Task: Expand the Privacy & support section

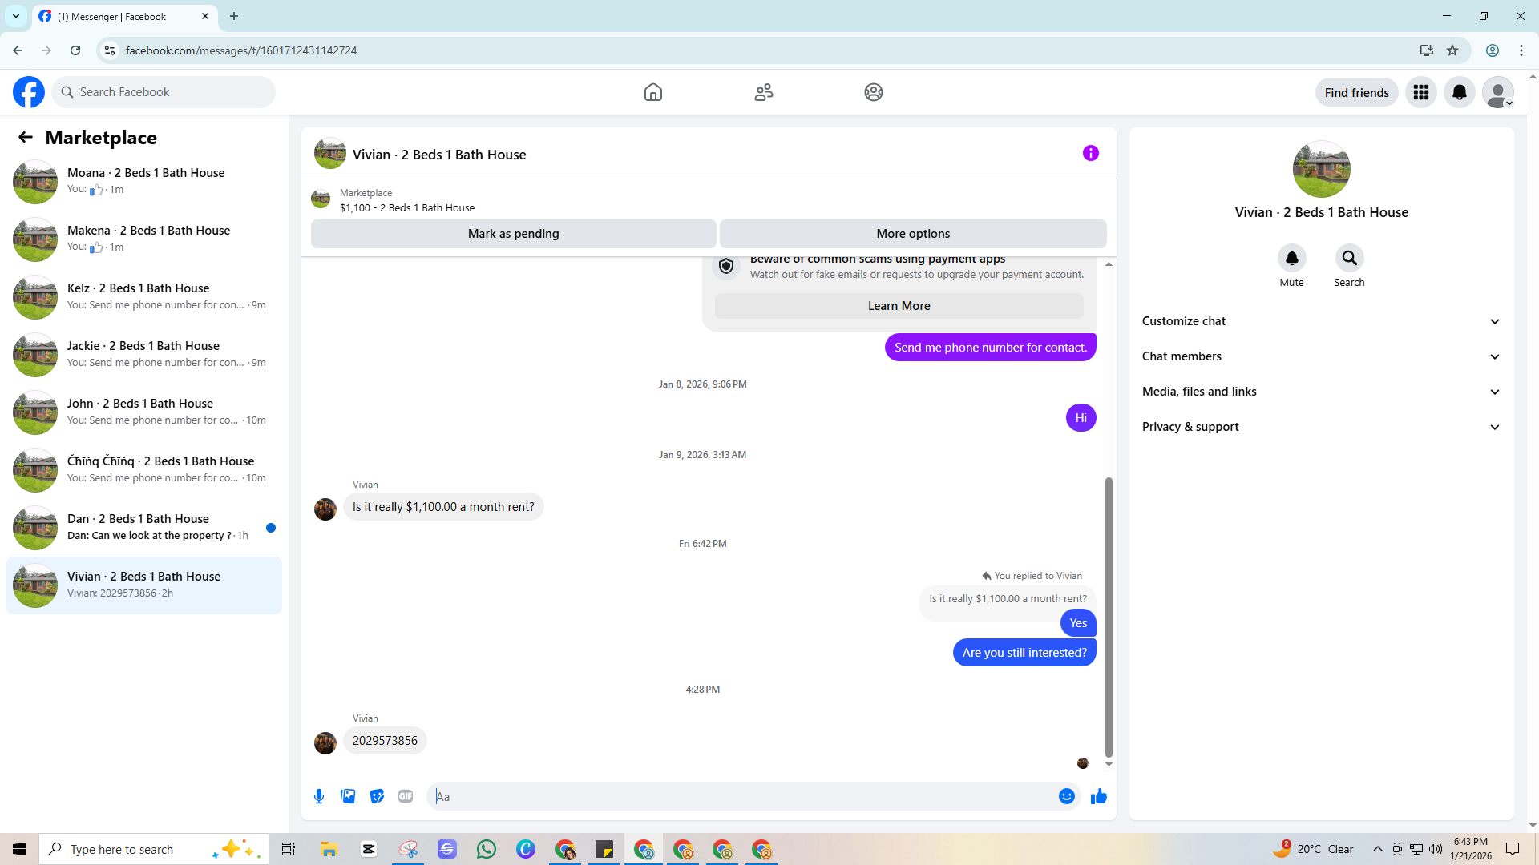Action: (1321, 427)
